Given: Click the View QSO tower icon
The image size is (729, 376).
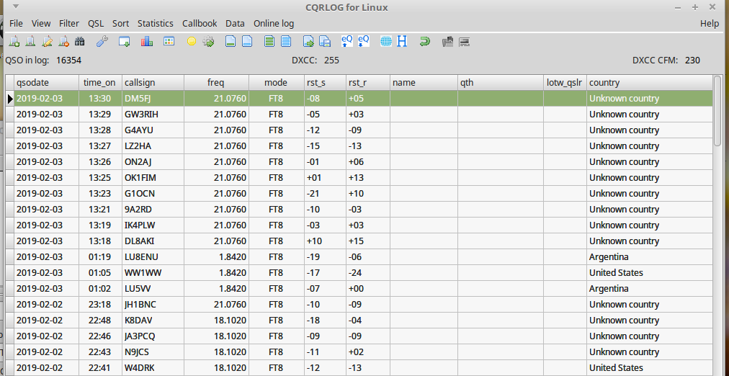Looking at the screenshot, I should pyautogui.click(x=31, y=42).
